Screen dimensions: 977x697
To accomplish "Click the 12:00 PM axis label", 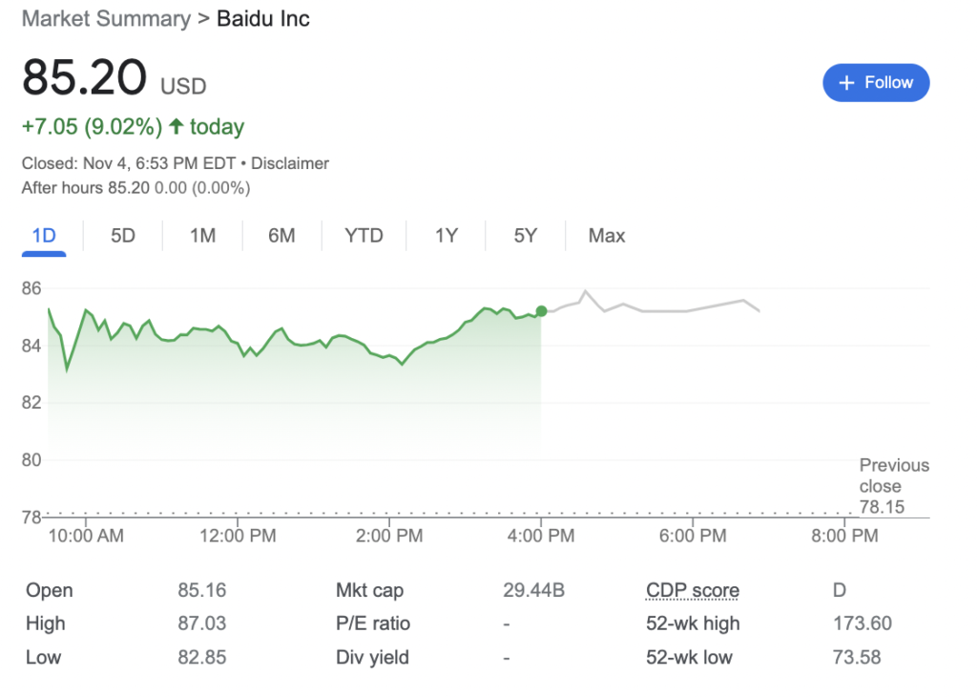I will [x=238, y=536].
